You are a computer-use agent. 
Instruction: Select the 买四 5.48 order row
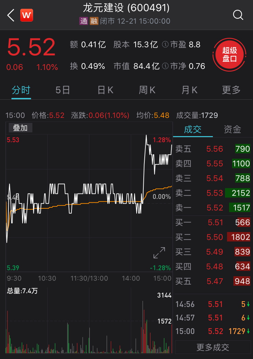pyautogui.click(x=213, y=266)
